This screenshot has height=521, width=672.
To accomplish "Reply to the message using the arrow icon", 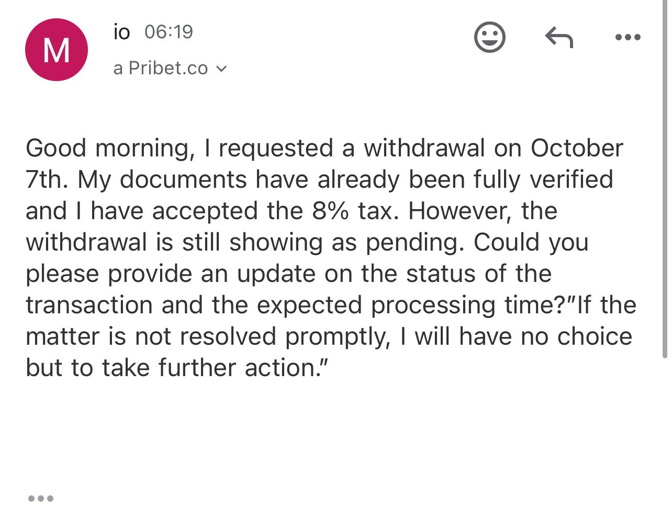I will tap(559, 37).
